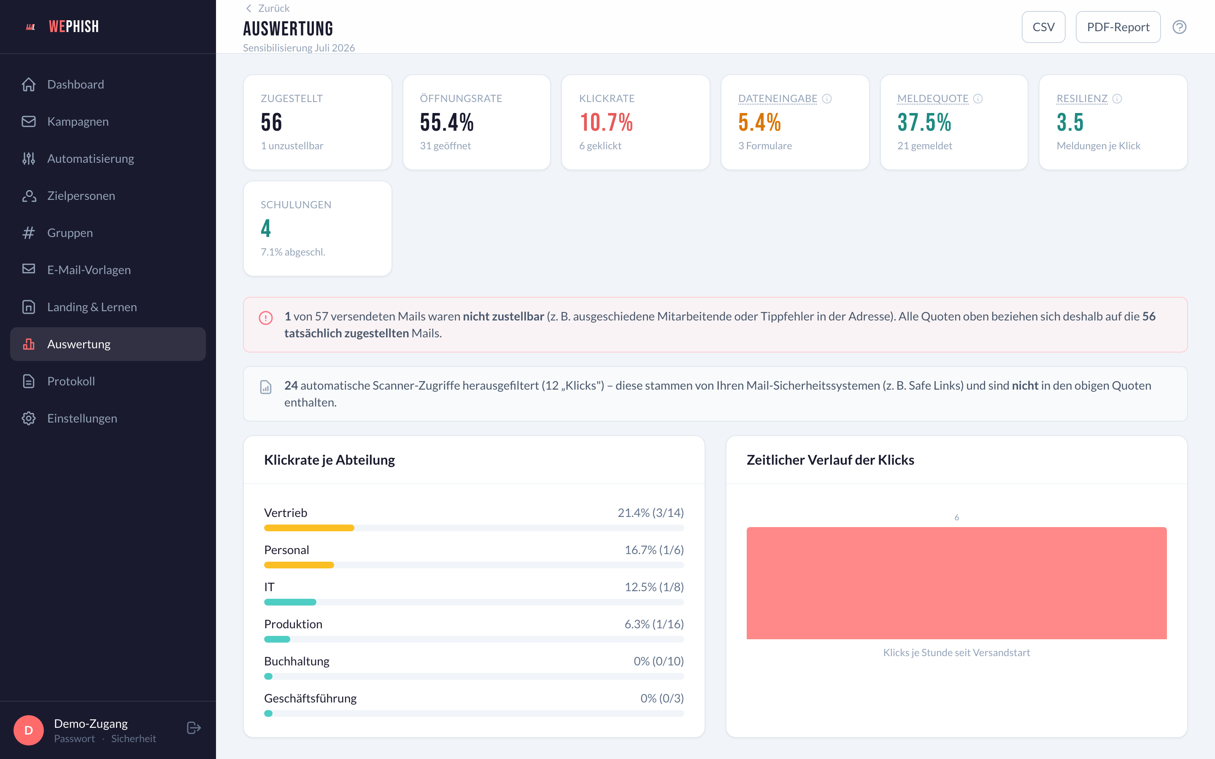Image resolution: width=1215 pixels, height=759 pixels.
Task: Click the red warning icon in the alert
Action: [266, 318]
